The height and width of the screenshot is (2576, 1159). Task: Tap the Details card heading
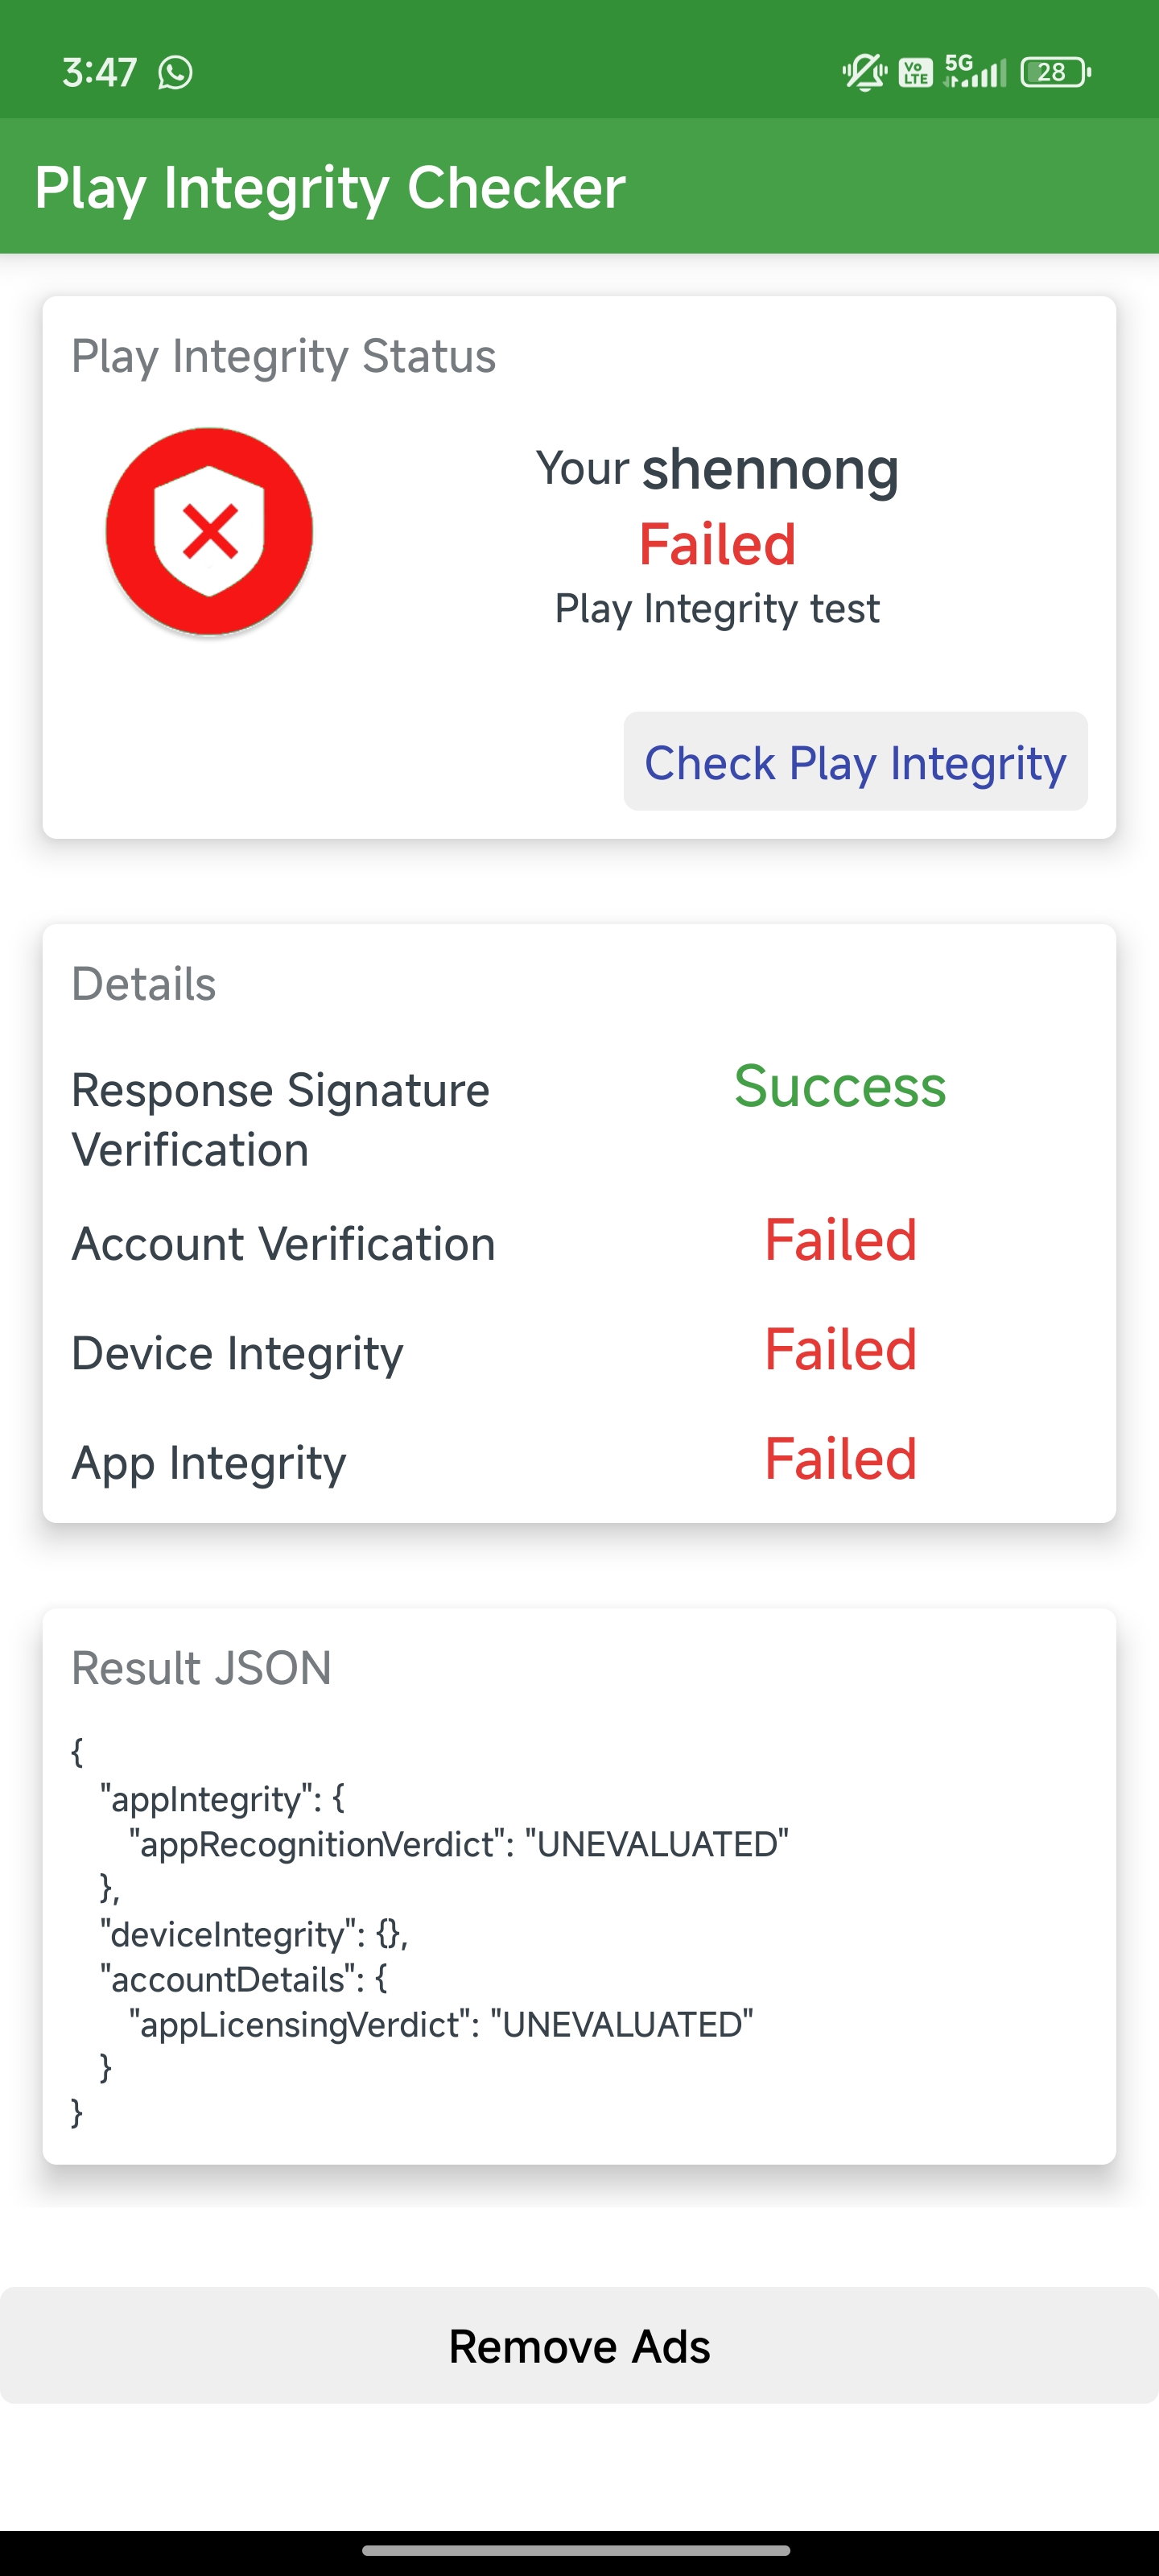(144, 984)
